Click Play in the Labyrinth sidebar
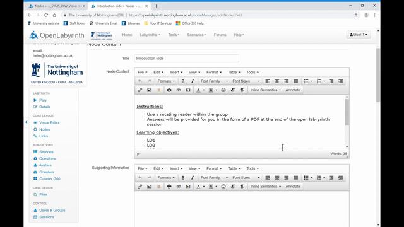404x227 pixels. click(43, 100)
